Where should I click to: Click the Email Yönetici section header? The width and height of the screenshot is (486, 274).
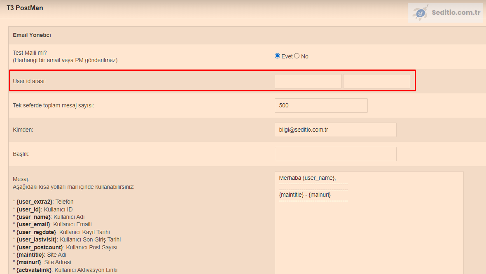[x=32, y=35]
